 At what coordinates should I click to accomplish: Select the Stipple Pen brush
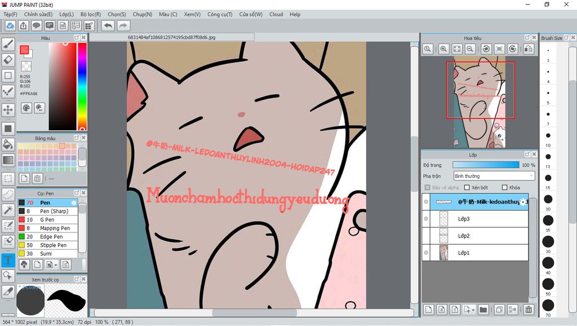tap(48, 245)
